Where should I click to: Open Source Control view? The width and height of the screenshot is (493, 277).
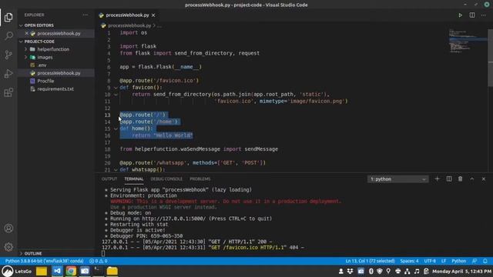(8, 55)
